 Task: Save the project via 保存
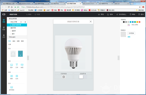[110, 15]
